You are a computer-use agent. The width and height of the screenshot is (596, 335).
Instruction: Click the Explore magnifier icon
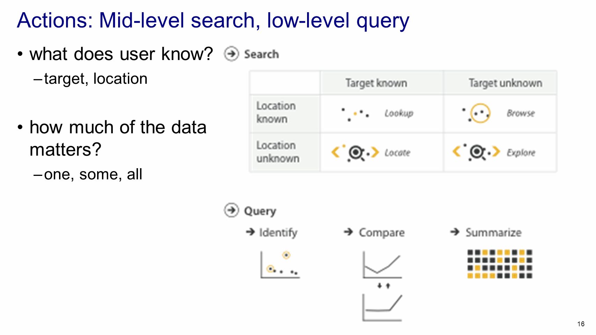[477, 152]
